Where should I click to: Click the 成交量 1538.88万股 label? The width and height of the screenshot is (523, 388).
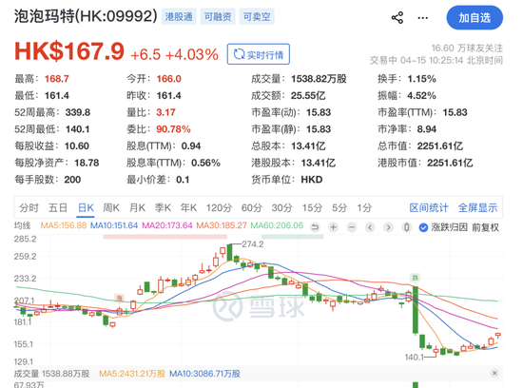(51, 374)
